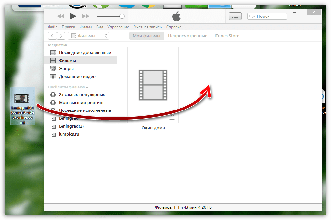Open the Файл menu
Image resolution: width=331 pixels, height=220 pixels.
point(52,27)
